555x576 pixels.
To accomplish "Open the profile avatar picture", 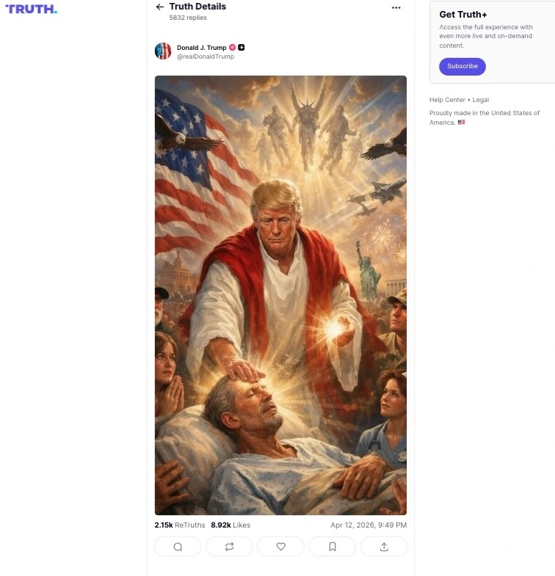I will [x=163, y=51].
